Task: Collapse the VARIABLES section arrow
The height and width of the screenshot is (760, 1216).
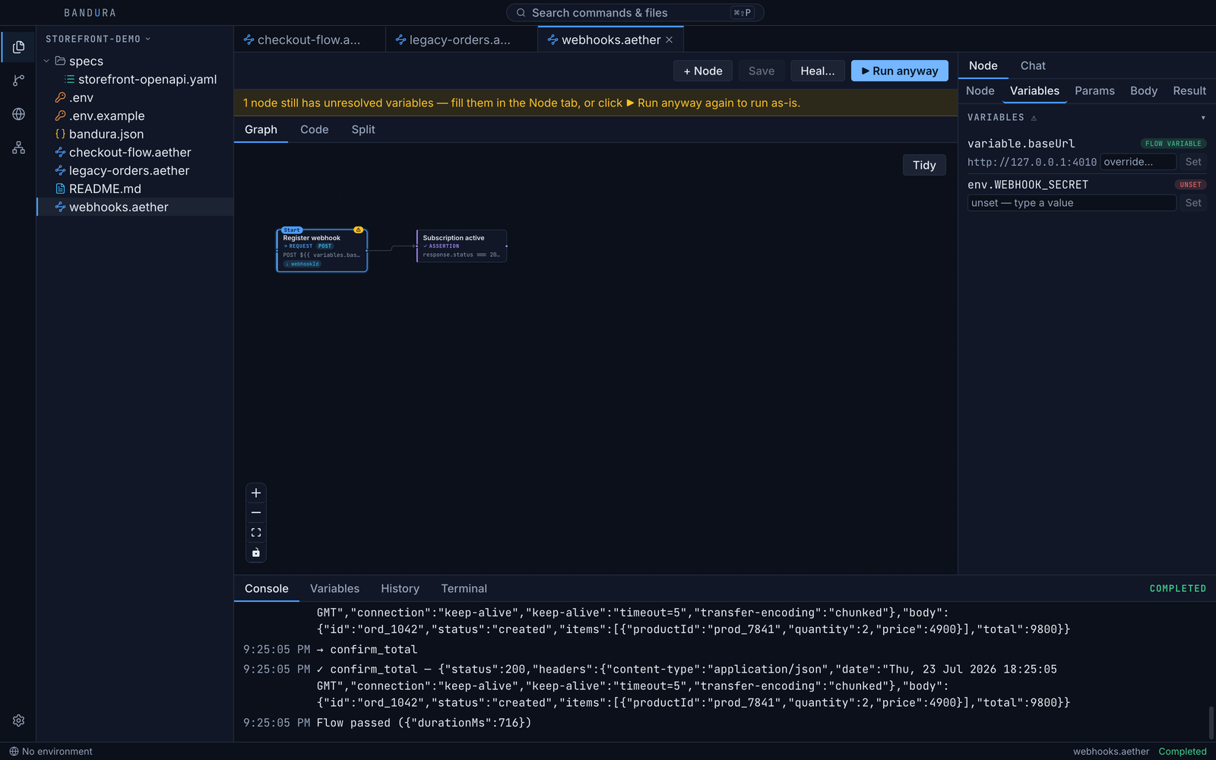Action: pyautogui.click(x=1203, y=118)
